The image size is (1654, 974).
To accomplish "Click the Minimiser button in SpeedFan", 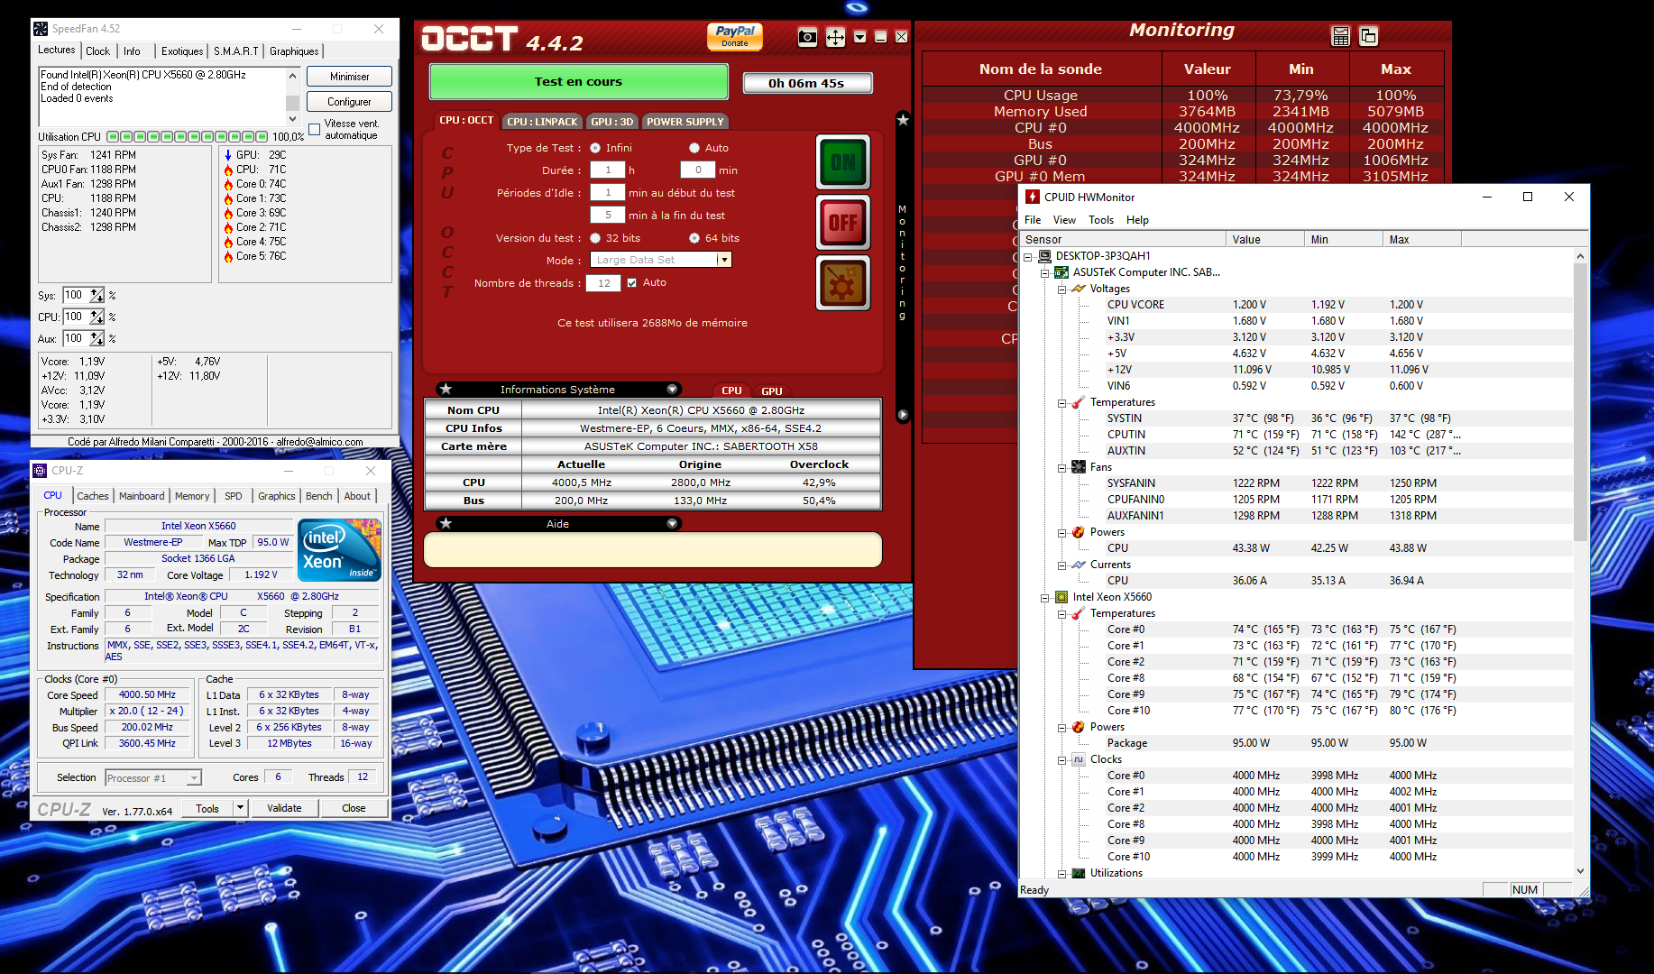I will (x=349, y=77).
